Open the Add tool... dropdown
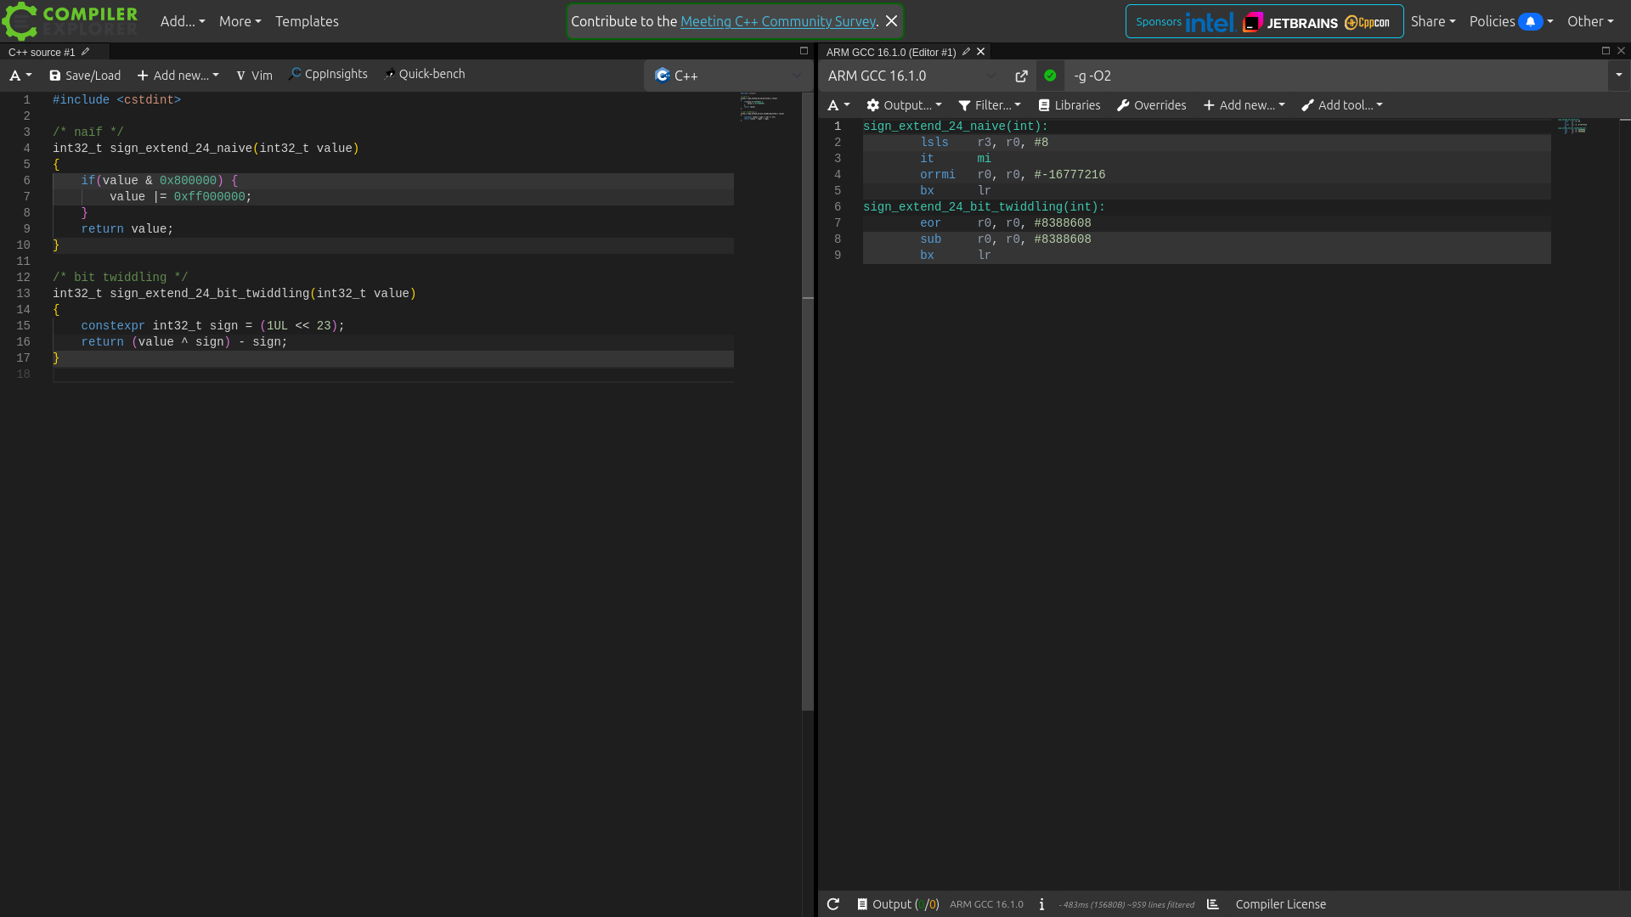The image size is (1631, 917). click(x=1342, y=105)
